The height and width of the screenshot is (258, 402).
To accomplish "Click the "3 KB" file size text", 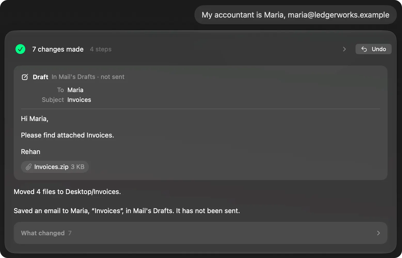I will tap(78, 167).
